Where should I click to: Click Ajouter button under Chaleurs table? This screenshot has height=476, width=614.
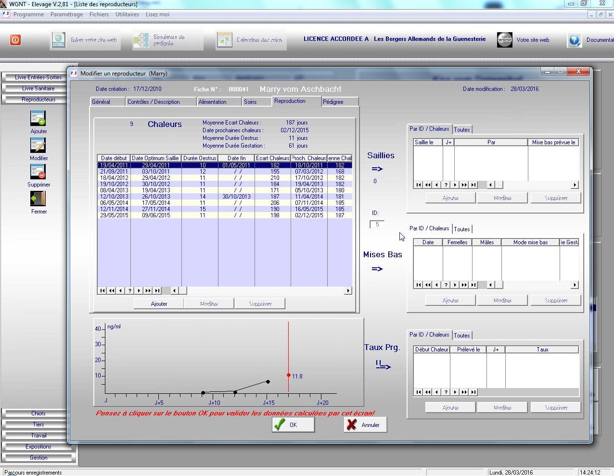pos(159,304)
